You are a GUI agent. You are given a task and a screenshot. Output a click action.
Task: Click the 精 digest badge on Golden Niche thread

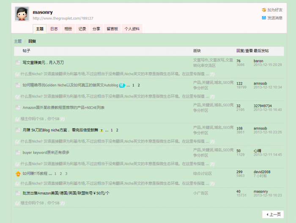[x=122, y=85]
